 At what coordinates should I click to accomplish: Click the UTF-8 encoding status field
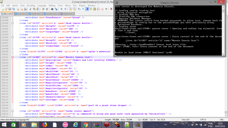click(203, 120)
